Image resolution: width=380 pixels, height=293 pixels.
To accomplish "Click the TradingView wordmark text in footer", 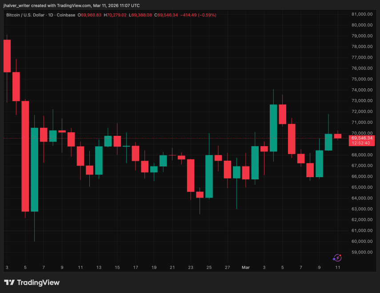I will pyautogui.click(x=38, y=282).
